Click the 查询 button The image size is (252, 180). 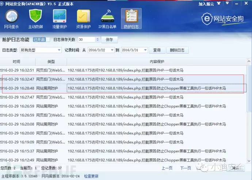point(157,50)
